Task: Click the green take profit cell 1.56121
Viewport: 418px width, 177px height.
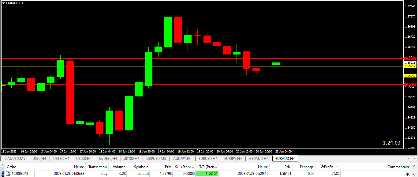Action: (x=207, y=174)
